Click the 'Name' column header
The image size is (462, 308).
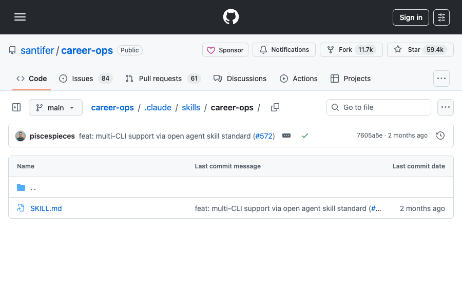[26, 166]
